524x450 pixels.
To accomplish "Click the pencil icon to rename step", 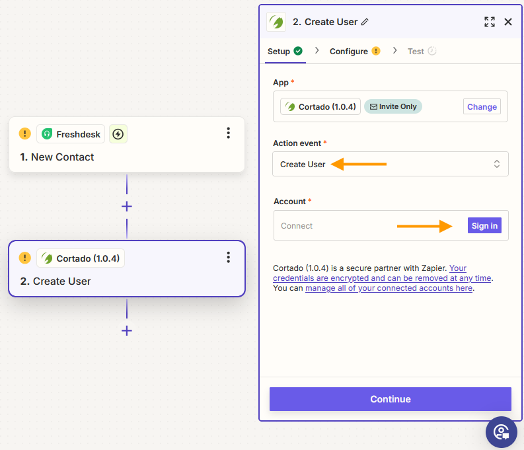I will tap(365, 22).
